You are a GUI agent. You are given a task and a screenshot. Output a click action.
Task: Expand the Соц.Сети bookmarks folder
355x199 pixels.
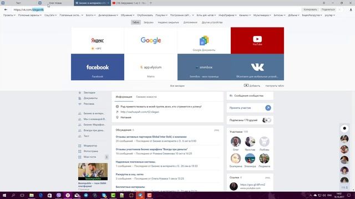point(50,15)
